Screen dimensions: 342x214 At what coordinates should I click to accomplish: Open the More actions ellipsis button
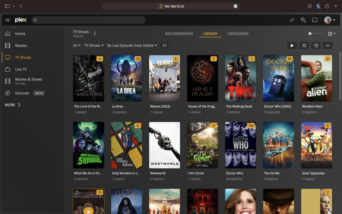(328, 45)
